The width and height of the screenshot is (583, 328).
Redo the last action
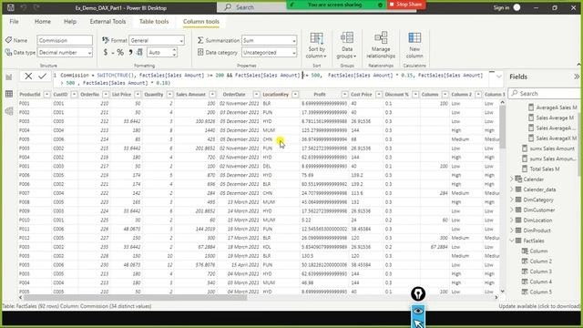36,7
